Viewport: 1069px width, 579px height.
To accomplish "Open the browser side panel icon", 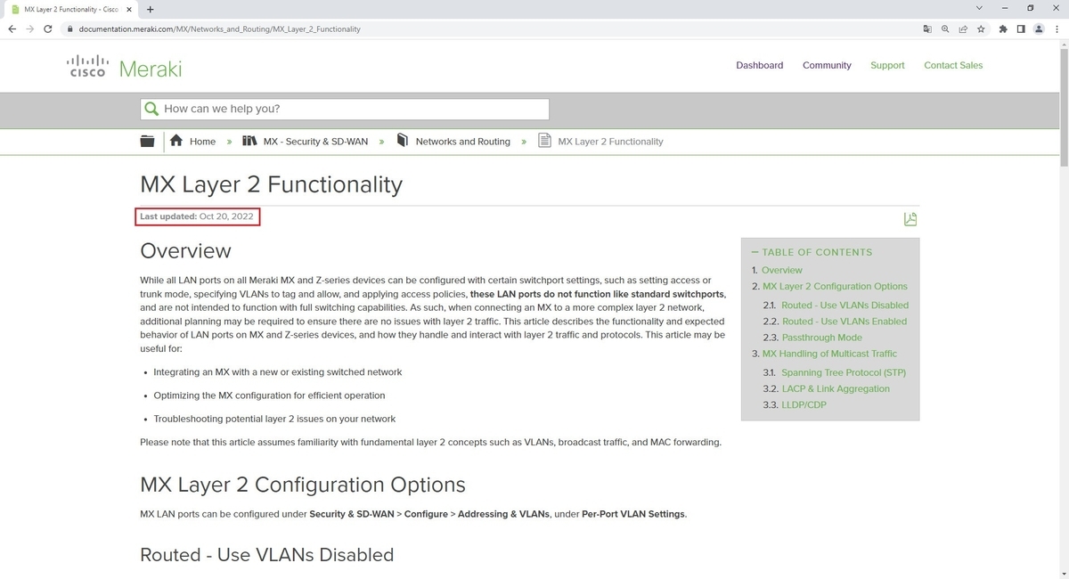I will click(x=1021, y=29).
